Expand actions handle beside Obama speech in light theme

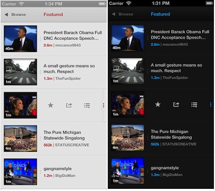point(40,39)
